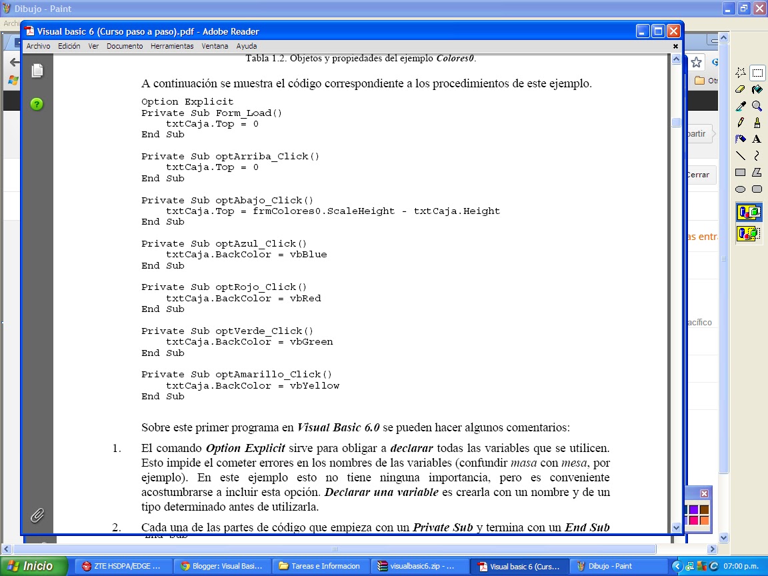The image size is (768, 576).
Task: Select the Polygon tool
Action: coord(757,171)
